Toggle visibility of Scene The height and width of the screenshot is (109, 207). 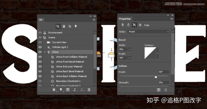click(40, 37)
